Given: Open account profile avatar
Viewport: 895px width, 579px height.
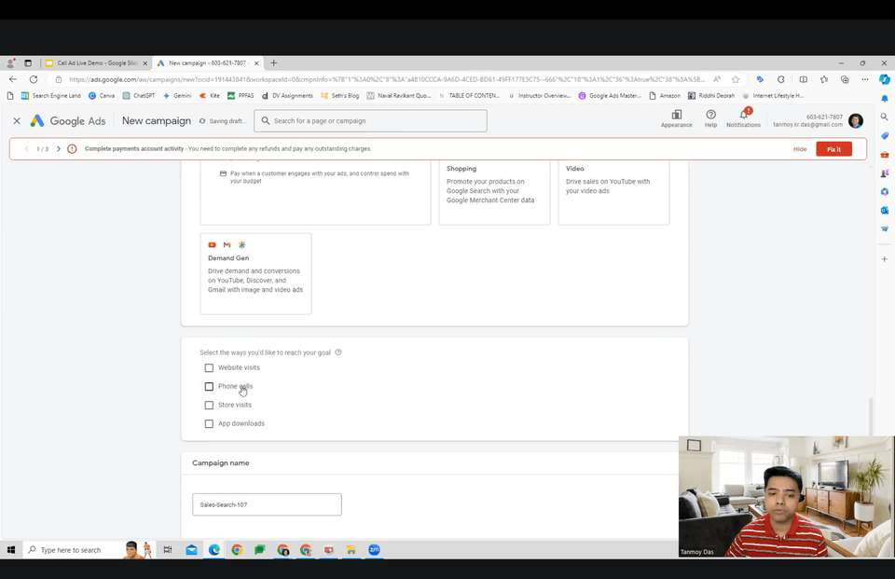Looking at the screenshot, I should pyautogui.click(x=856, y=120).
